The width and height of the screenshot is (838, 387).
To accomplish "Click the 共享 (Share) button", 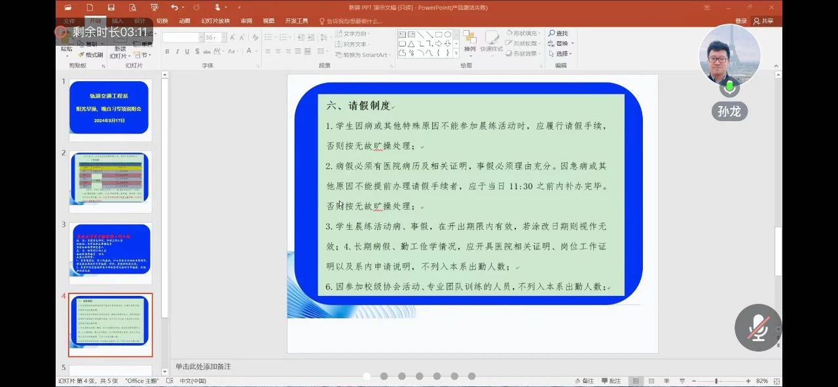I will point(763,21).
